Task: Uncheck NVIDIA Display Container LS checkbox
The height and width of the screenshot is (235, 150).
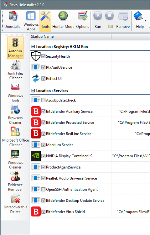Action: coord(43,156)
